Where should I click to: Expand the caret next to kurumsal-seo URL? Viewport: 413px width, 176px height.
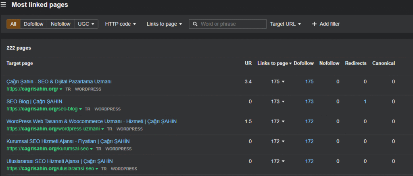coord(92,149)
